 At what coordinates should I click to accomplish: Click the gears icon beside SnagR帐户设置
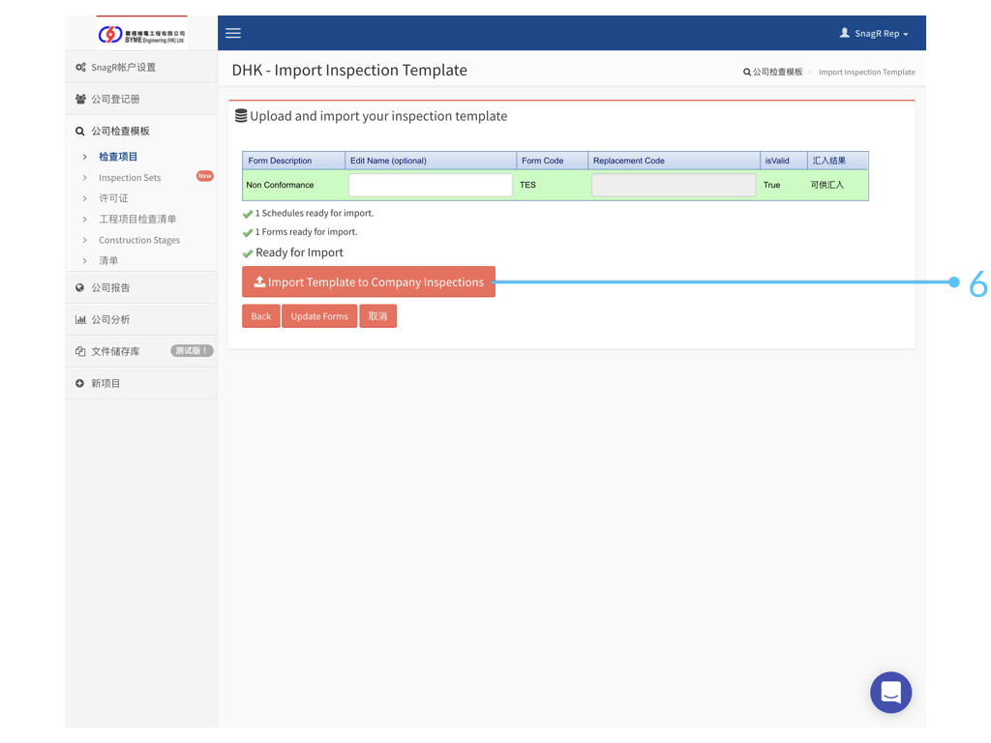pyautogui.click(x=80, y=67)
